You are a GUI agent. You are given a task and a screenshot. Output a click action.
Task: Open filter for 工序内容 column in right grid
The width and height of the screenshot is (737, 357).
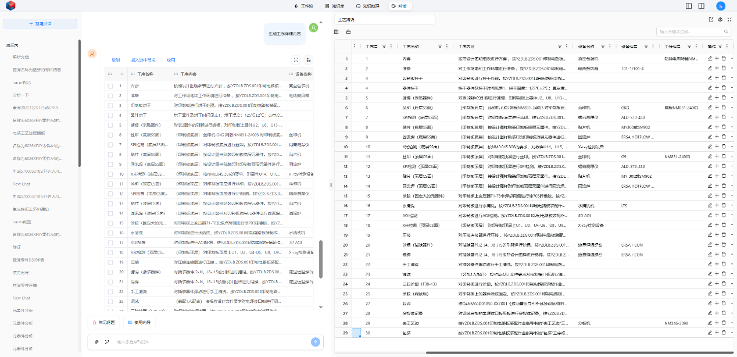(x=560, y=46)
